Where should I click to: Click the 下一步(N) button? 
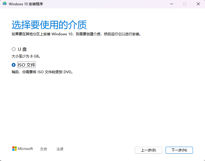coord(179,150)
